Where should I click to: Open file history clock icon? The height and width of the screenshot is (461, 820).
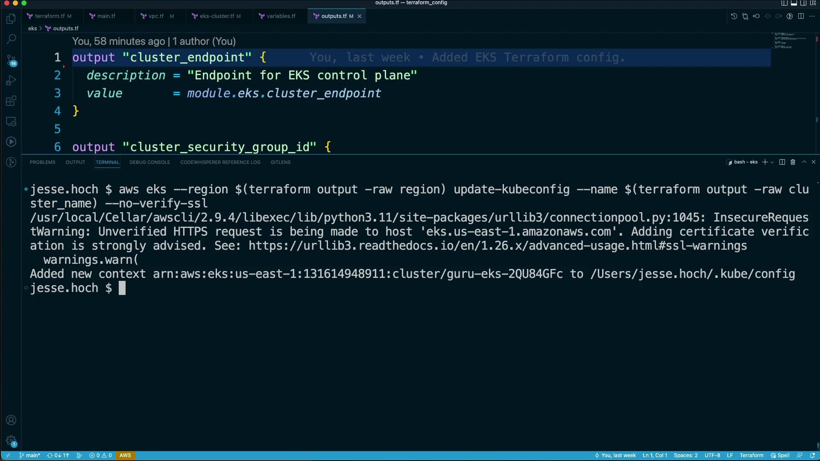(x=734, y=16)
